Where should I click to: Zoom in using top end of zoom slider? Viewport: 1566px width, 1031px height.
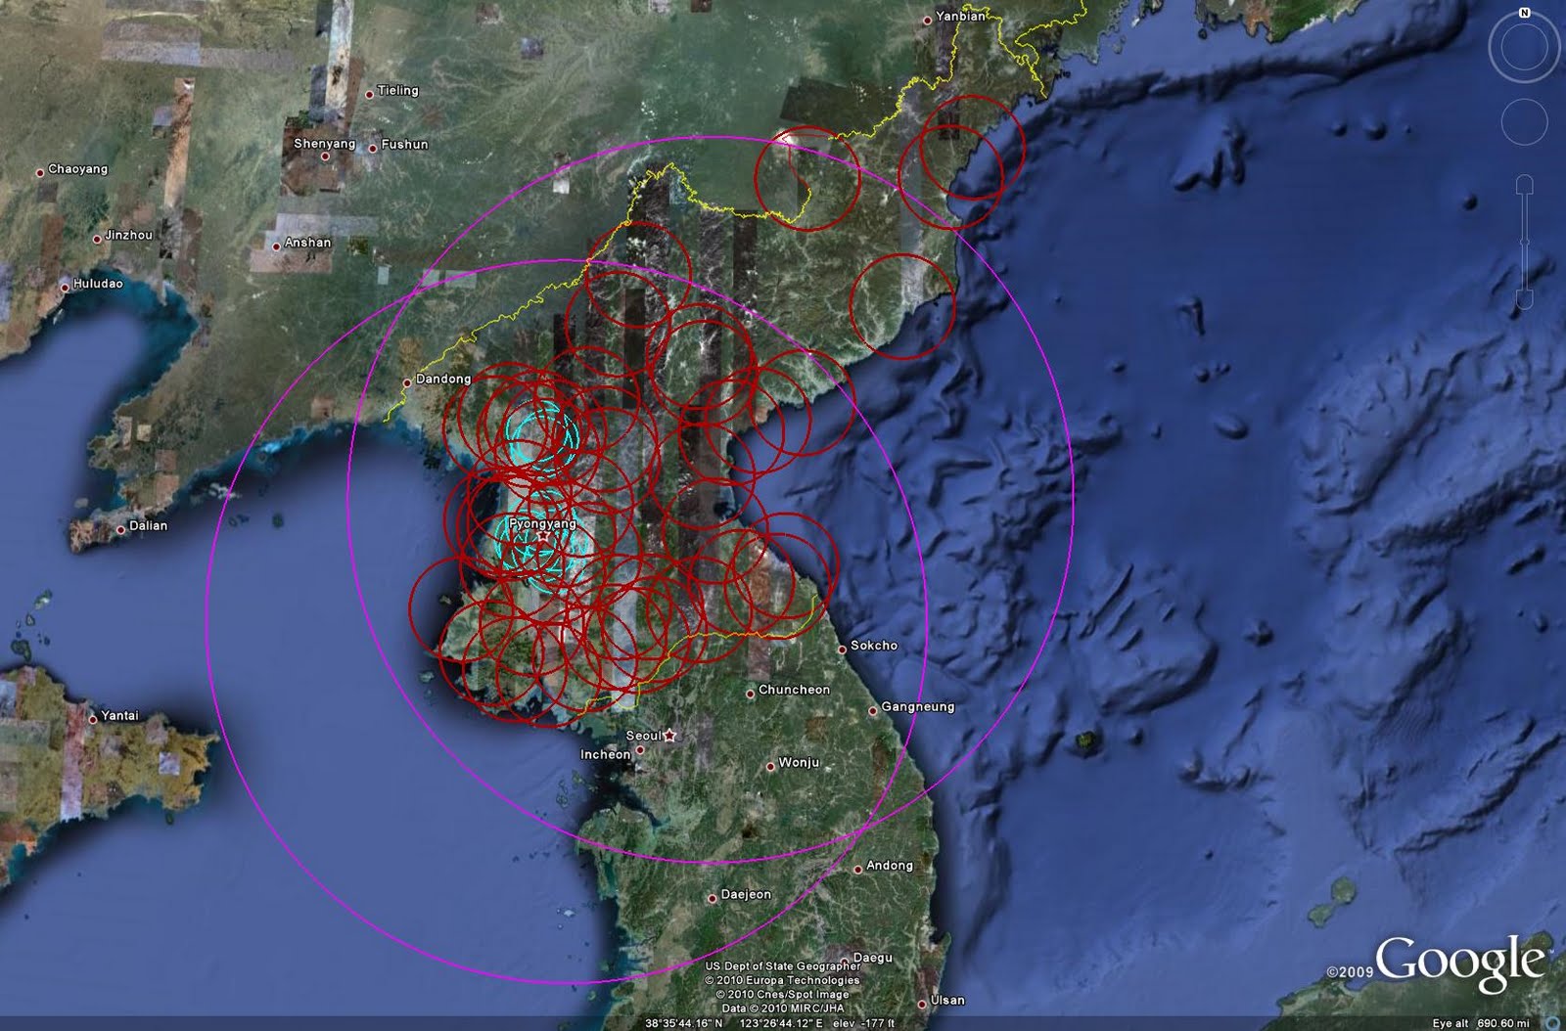point(1524,183)
